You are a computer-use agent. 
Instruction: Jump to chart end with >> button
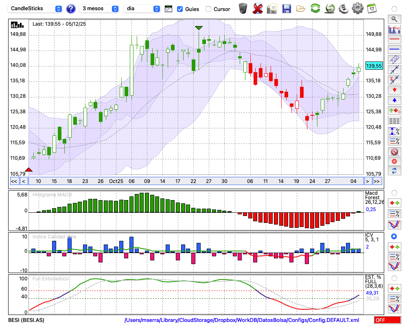tap(377, 181)
